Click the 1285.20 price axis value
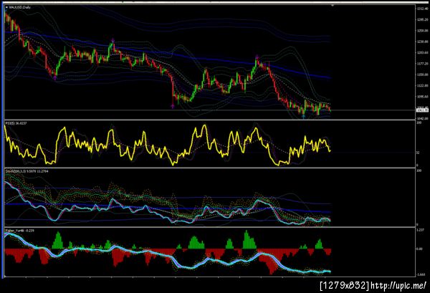Screen dimensions: 430x293 (x=422, y=20)
